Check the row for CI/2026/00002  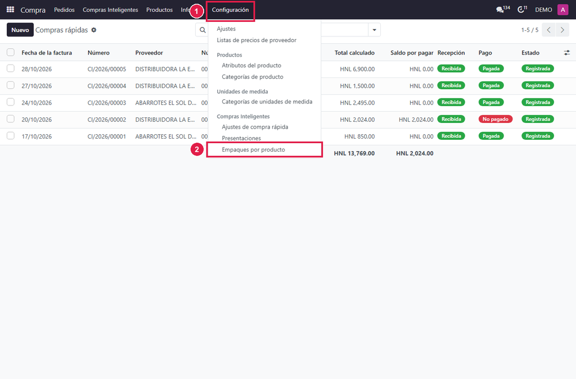[11, 119]
